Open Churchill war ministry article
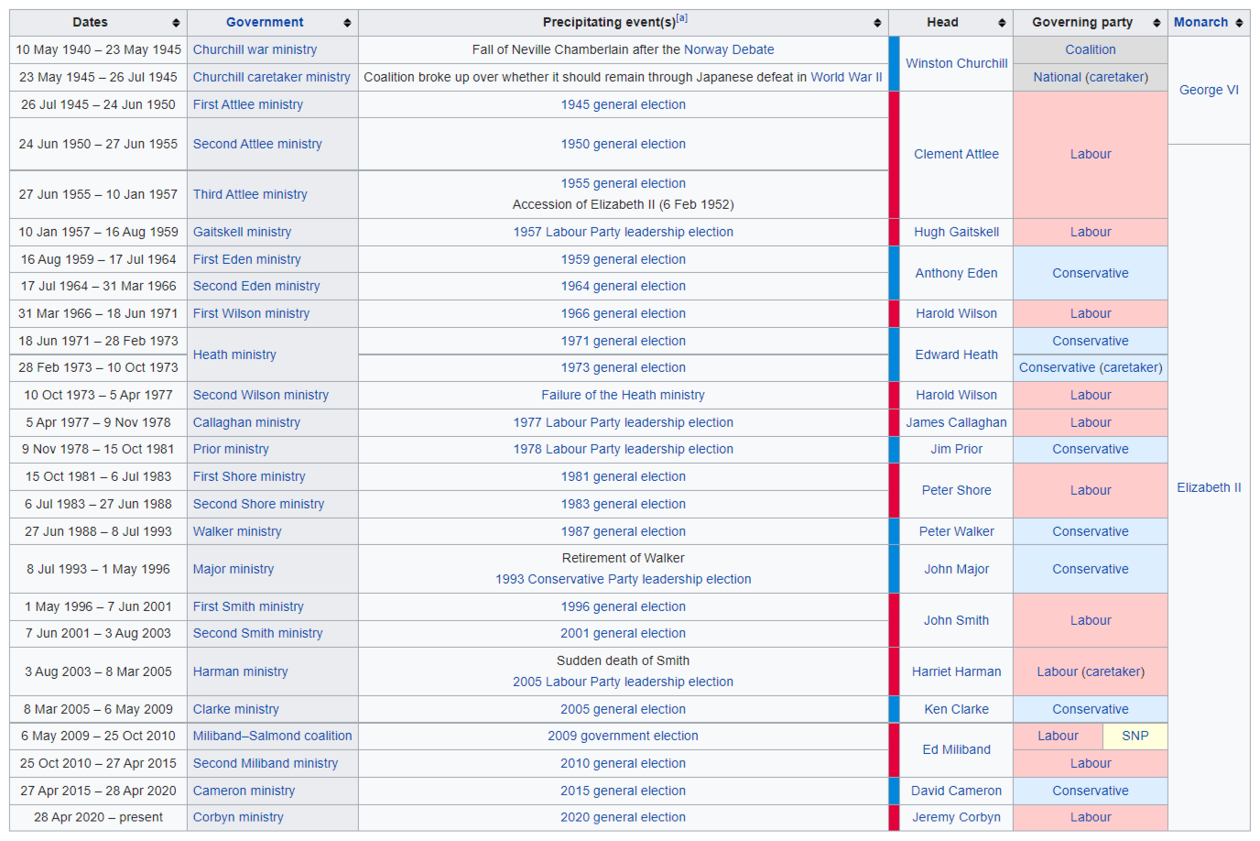The image size is (1260, 841). tap(255, 49)
